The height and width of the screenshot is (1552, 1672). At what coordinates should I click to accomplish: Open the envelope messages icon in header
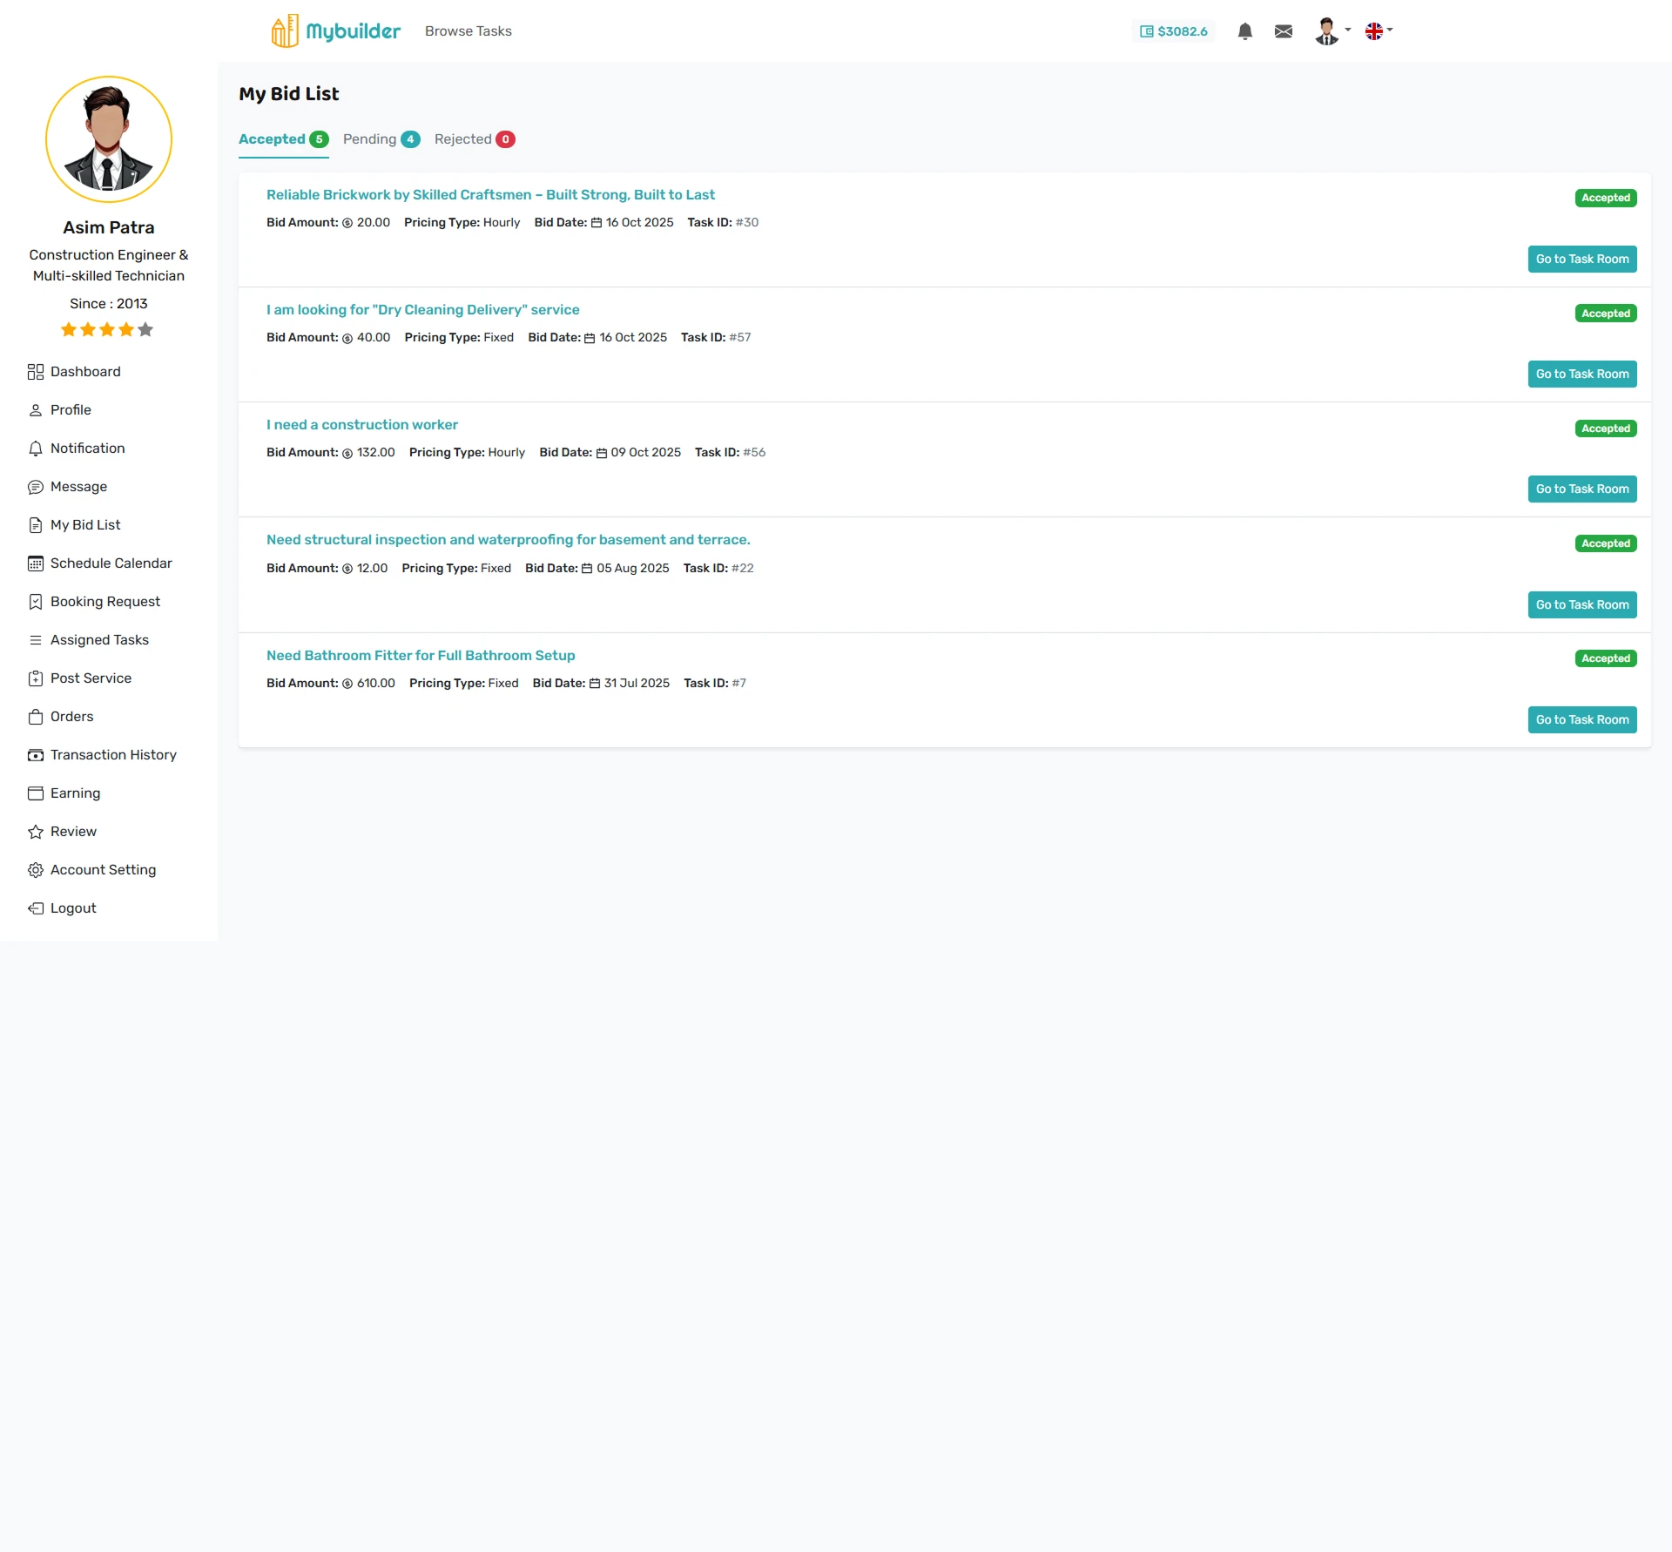1283,31
